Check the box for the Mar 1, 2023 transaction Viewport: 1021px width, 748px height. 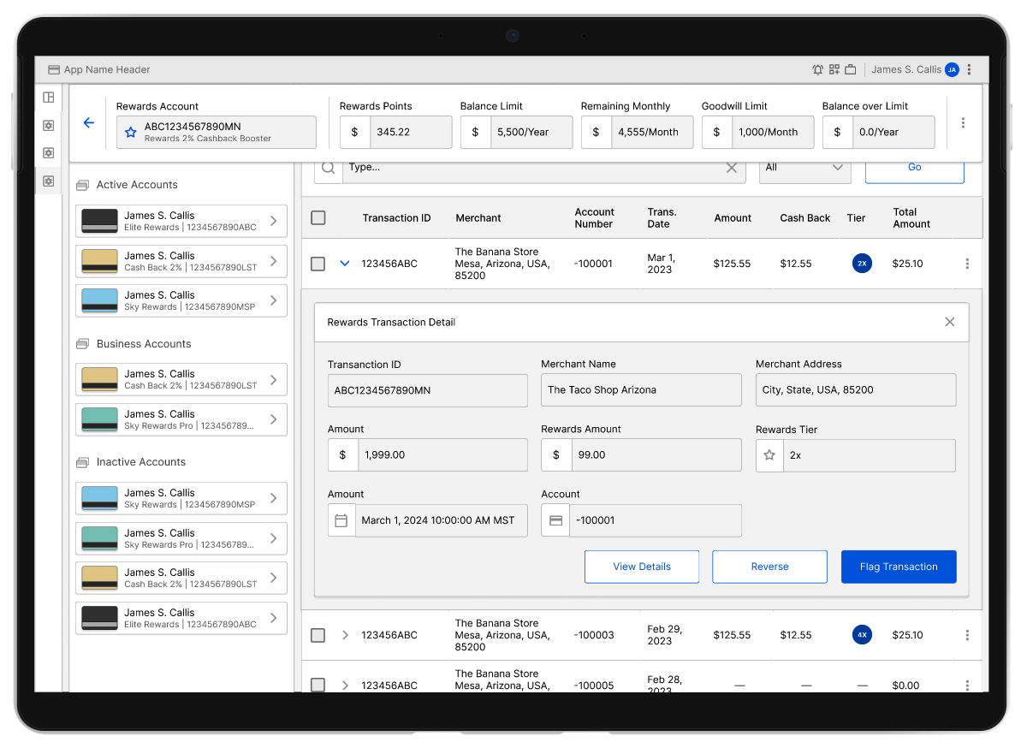click(318, 264)
